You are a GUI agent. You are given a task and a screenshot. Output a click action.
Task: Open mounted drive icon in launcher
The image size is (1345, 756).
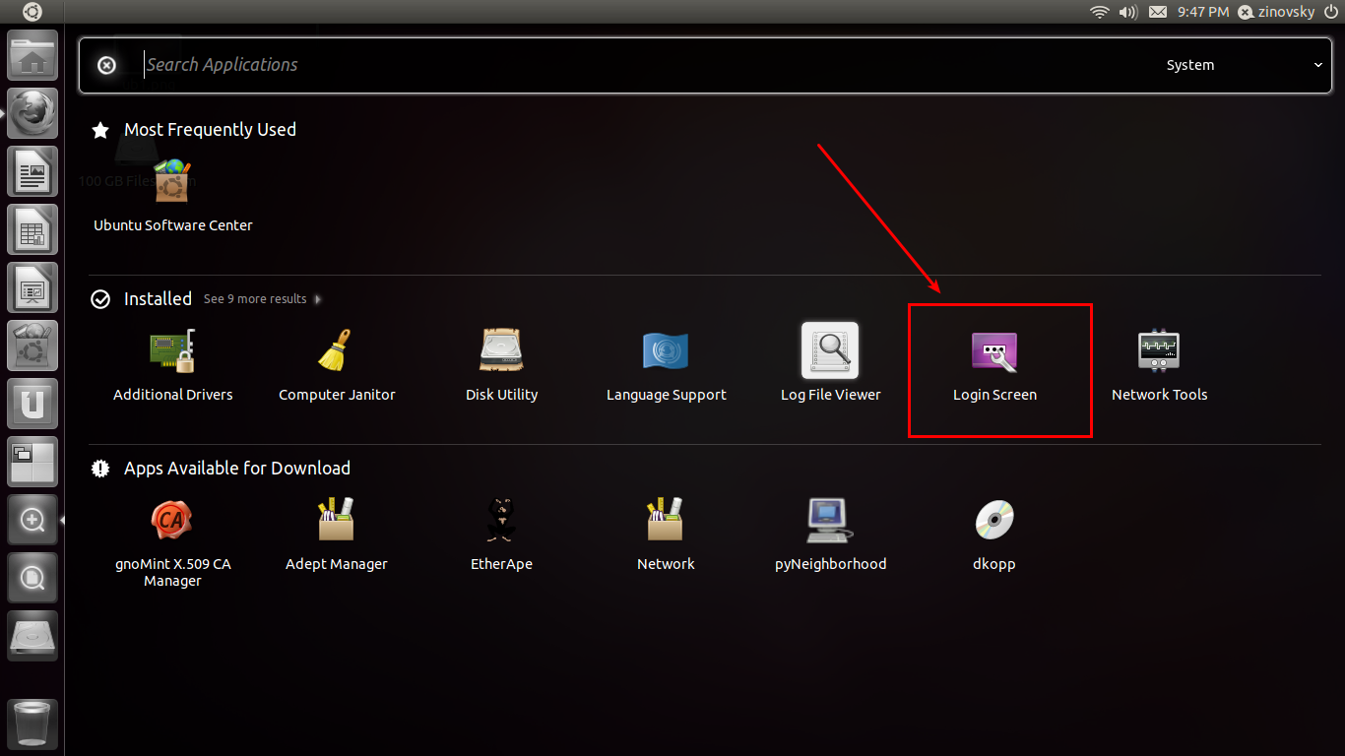(x=32, y=636)
